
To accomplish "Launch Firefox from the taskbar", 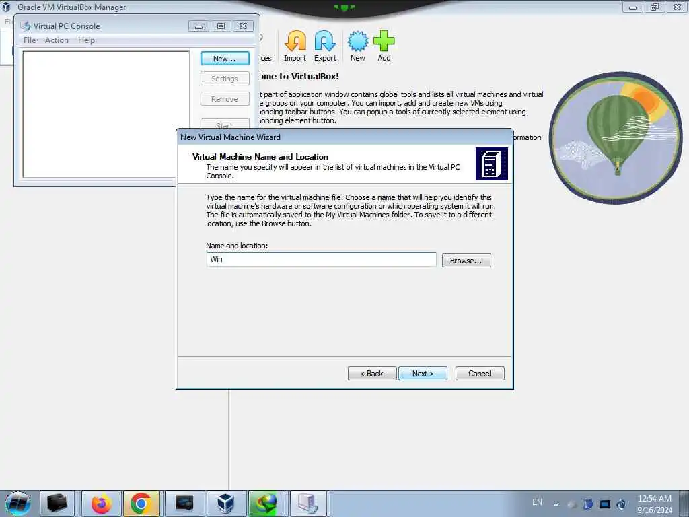I will 102,504.
